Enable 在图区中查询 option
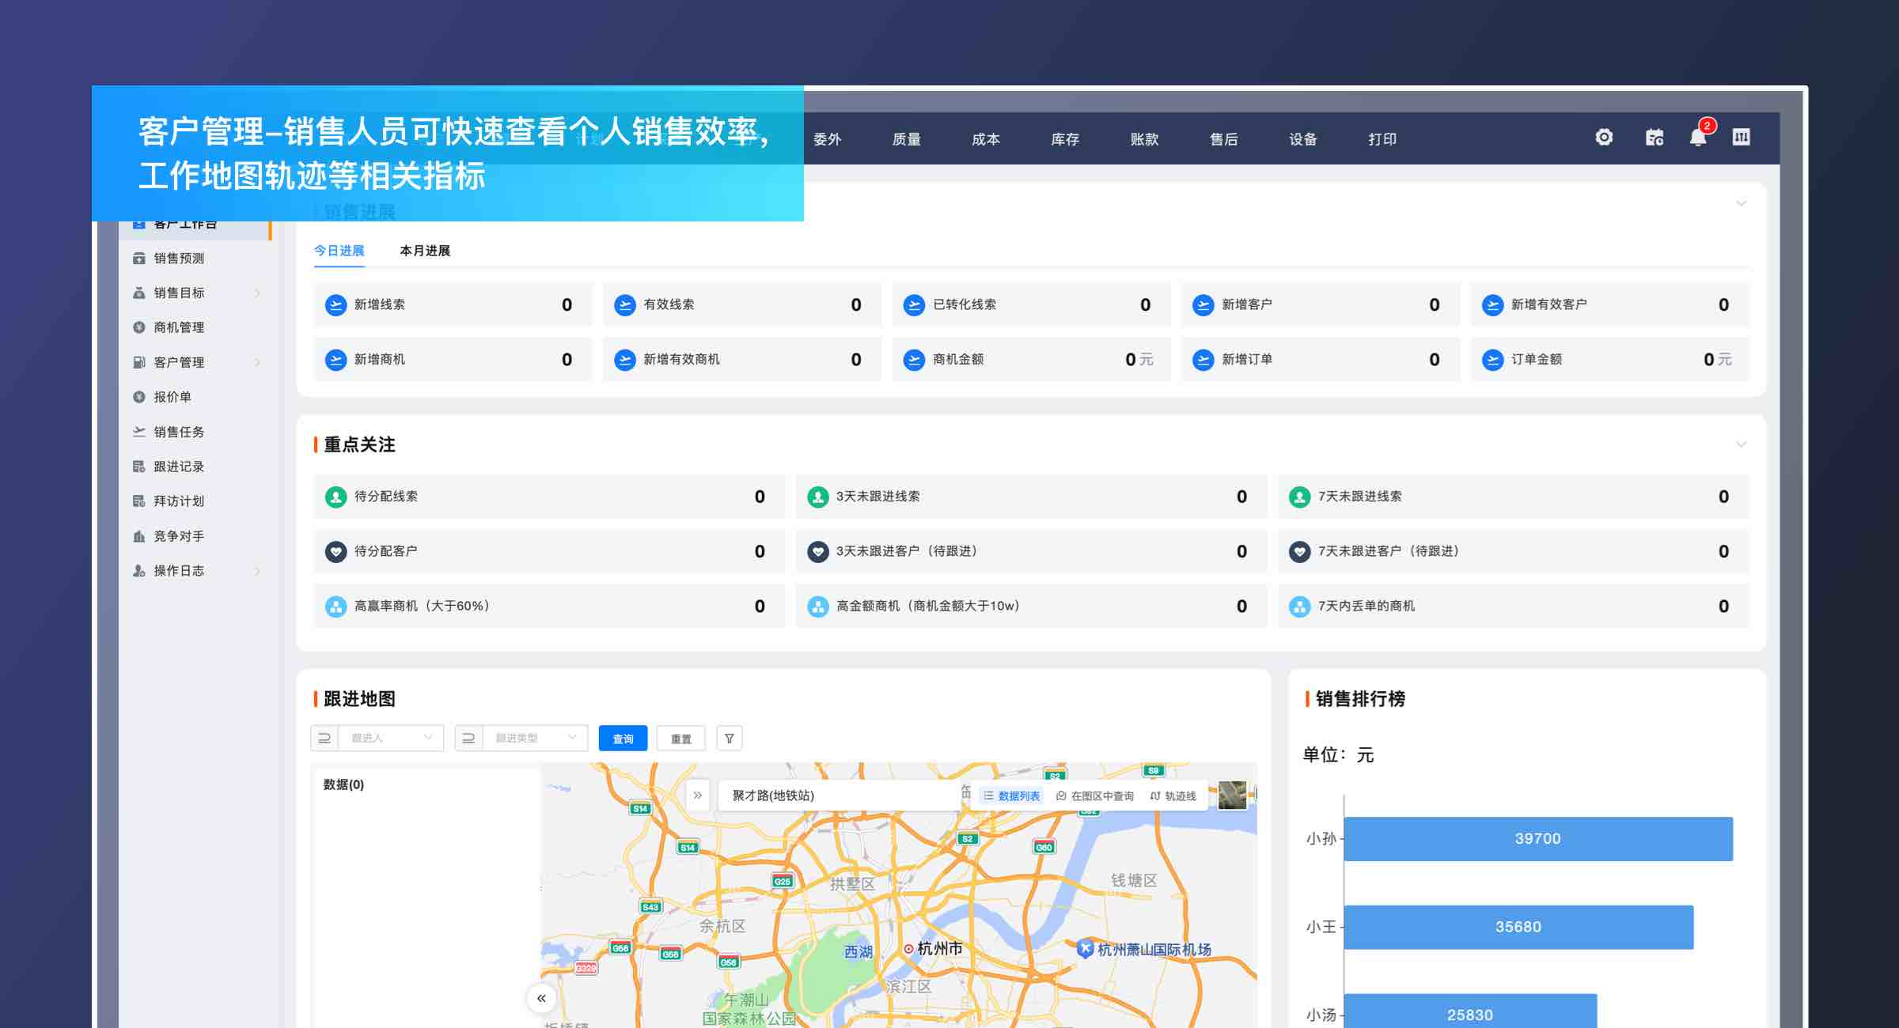Screen dimensions: 1899x1028 pos(1095,796)
